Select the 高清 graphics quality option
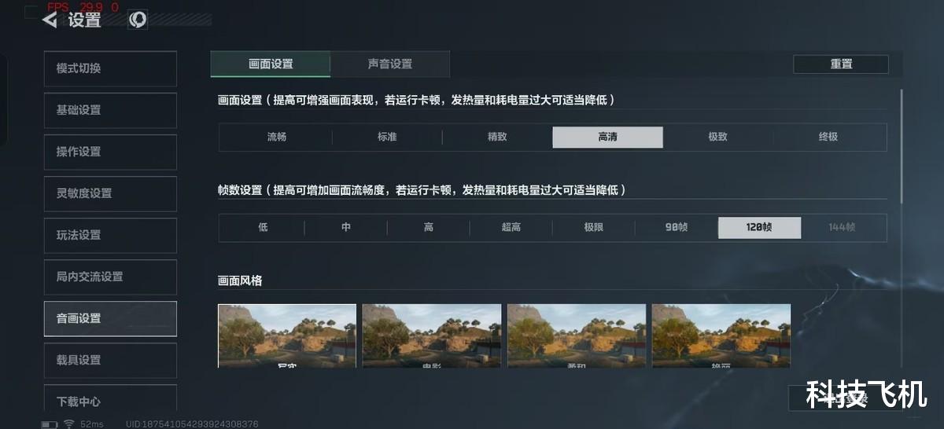This screenshot has width=944, height=429. (x=607, y=137)
